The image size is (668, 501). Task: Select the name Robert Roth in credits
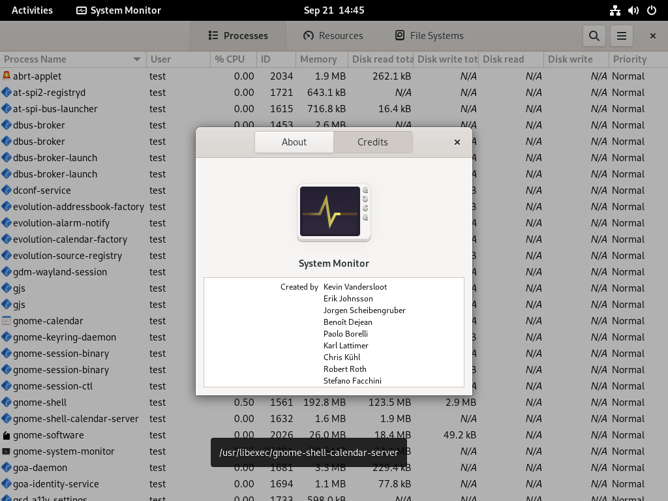click(344, 369)
